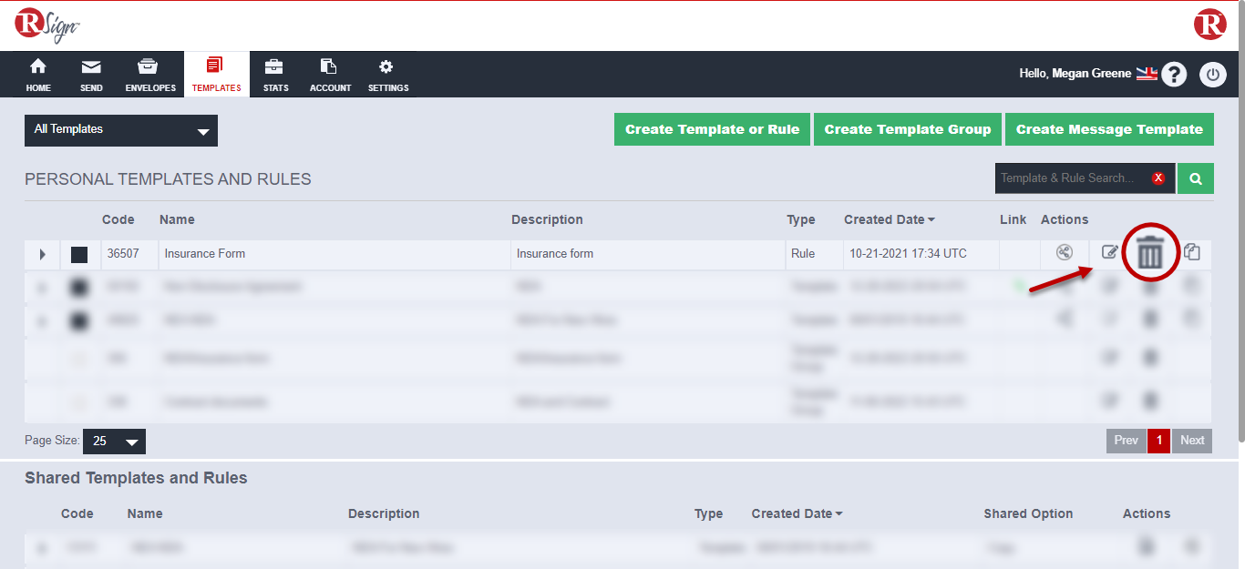Go to the Stats tab

pos(275,76)
